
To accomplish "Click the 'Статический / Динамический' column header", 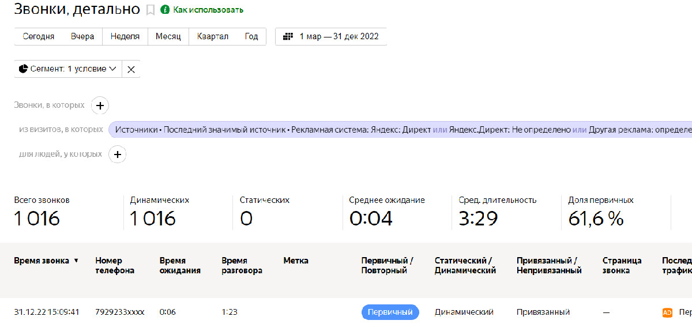I will pyautogui.click(x=465, y=266).
